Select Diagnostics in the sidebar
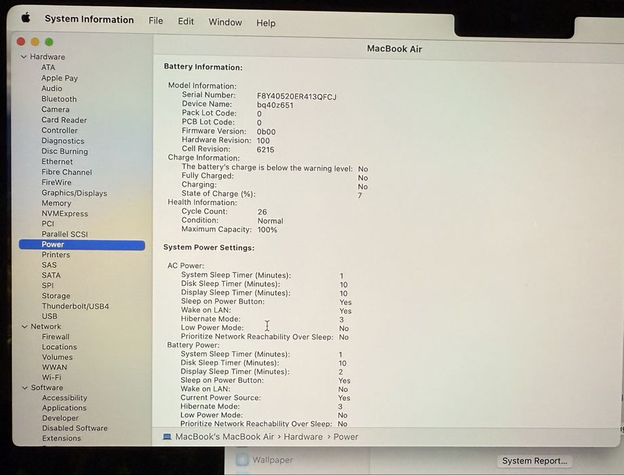This screenshot has width=624, height=475. (63, 141)
